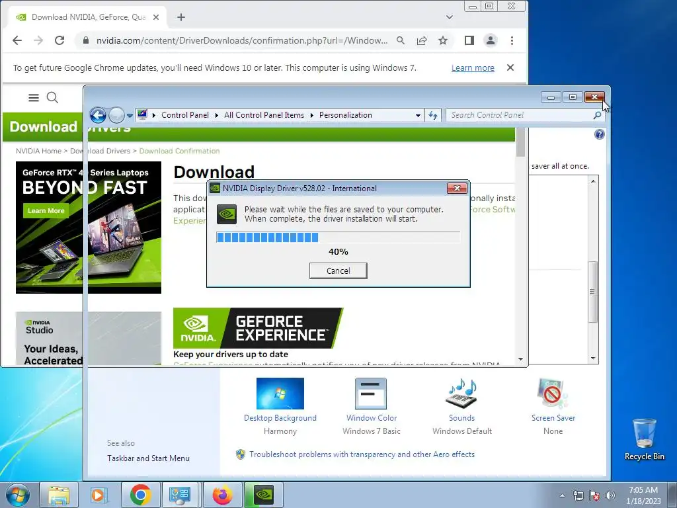Image resolution: width=677 pixels, height=508 pixels.
Task: Open Recycle Bin on desktop
Action: coord(644,439)
